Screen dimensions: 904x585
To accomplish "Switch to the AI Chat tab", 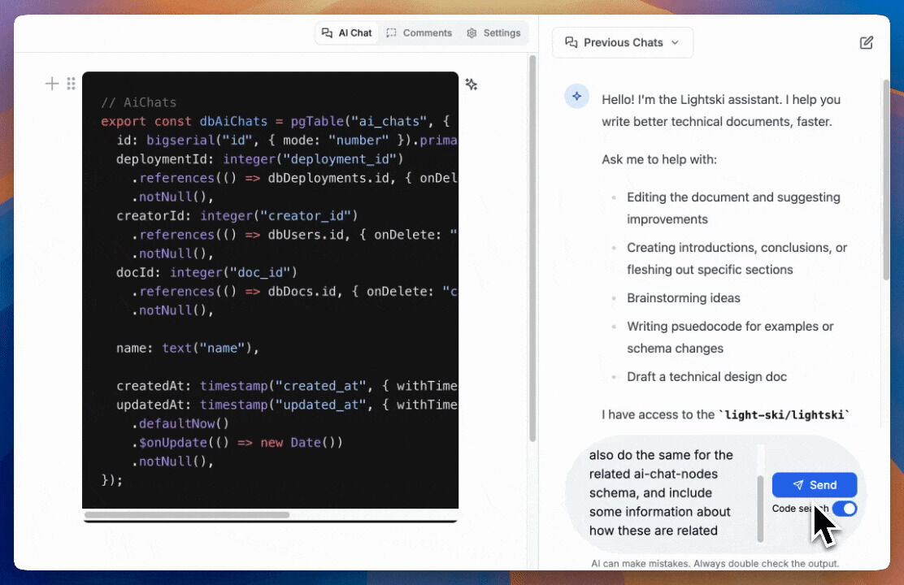I will pos(346,32).
